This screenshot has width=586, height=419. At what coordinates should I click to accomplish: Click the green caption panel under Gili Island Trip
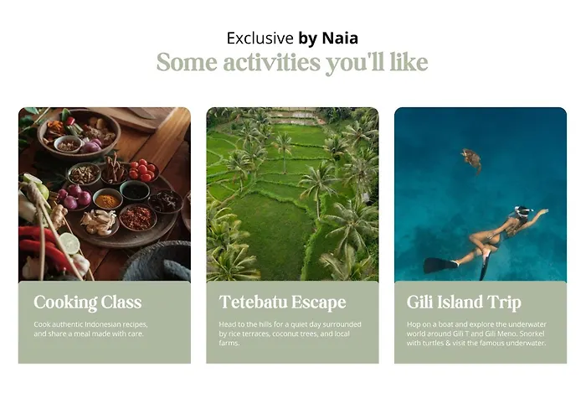click(481, 322)
